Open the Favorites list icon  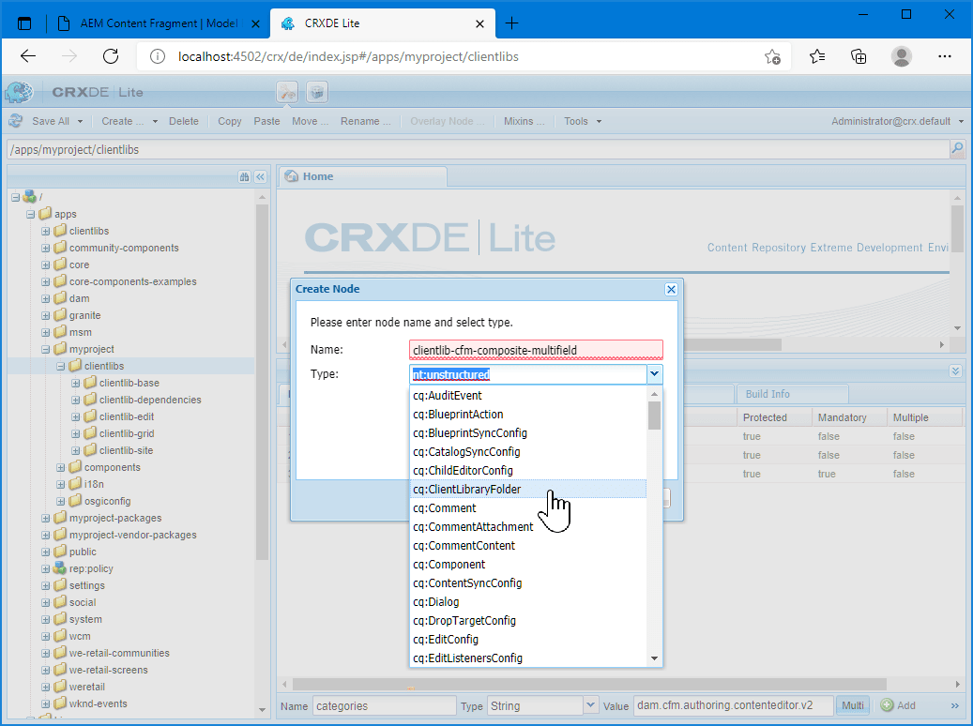pyautogui.click(x=817, y=57)
